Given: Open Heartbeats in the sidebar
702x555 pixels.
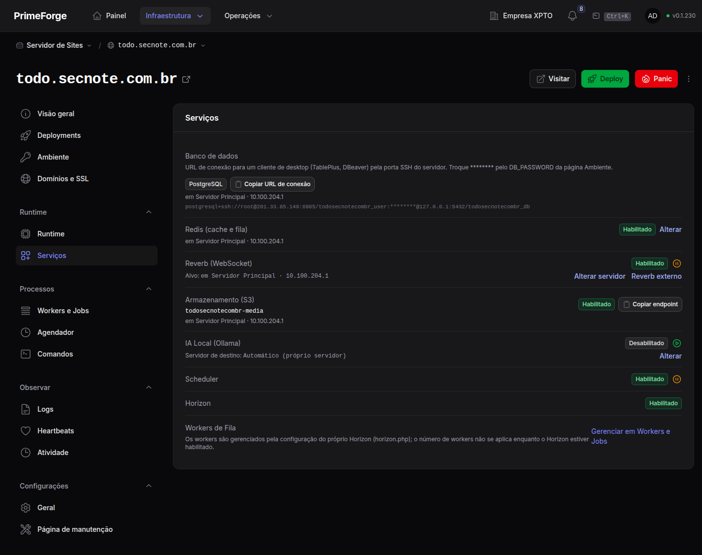Looking at the screenshot, I should [x=87, y=431].
